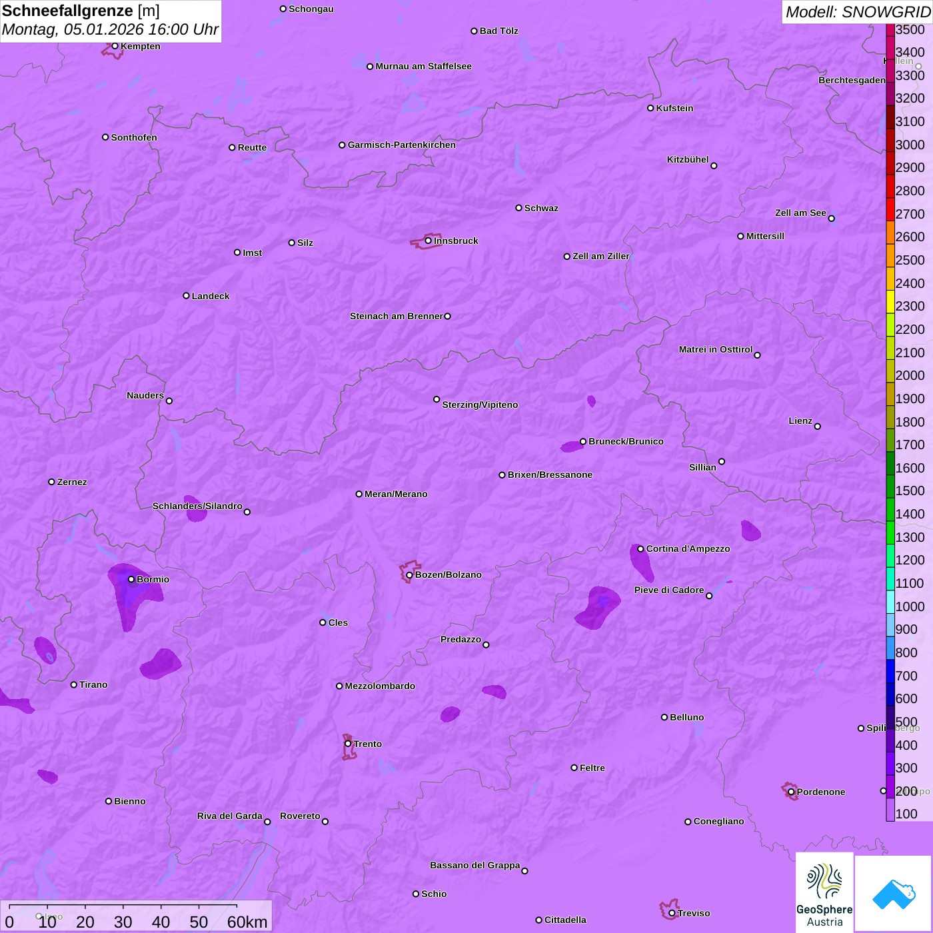The width and height of the screenshot is (933, 933).
Task: Click the Sillian label
Action: (x=702, y=467)
